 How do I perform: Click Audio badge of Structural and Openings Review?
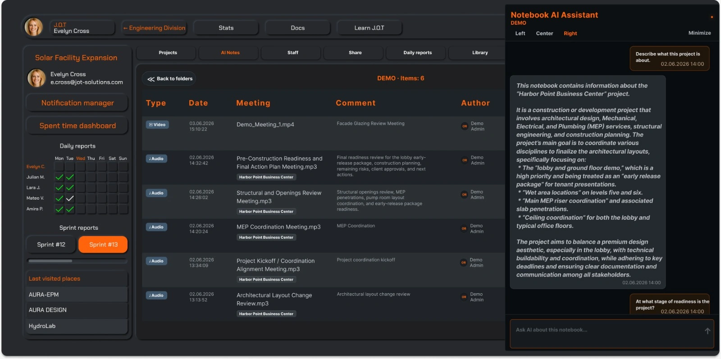point(156,193)
